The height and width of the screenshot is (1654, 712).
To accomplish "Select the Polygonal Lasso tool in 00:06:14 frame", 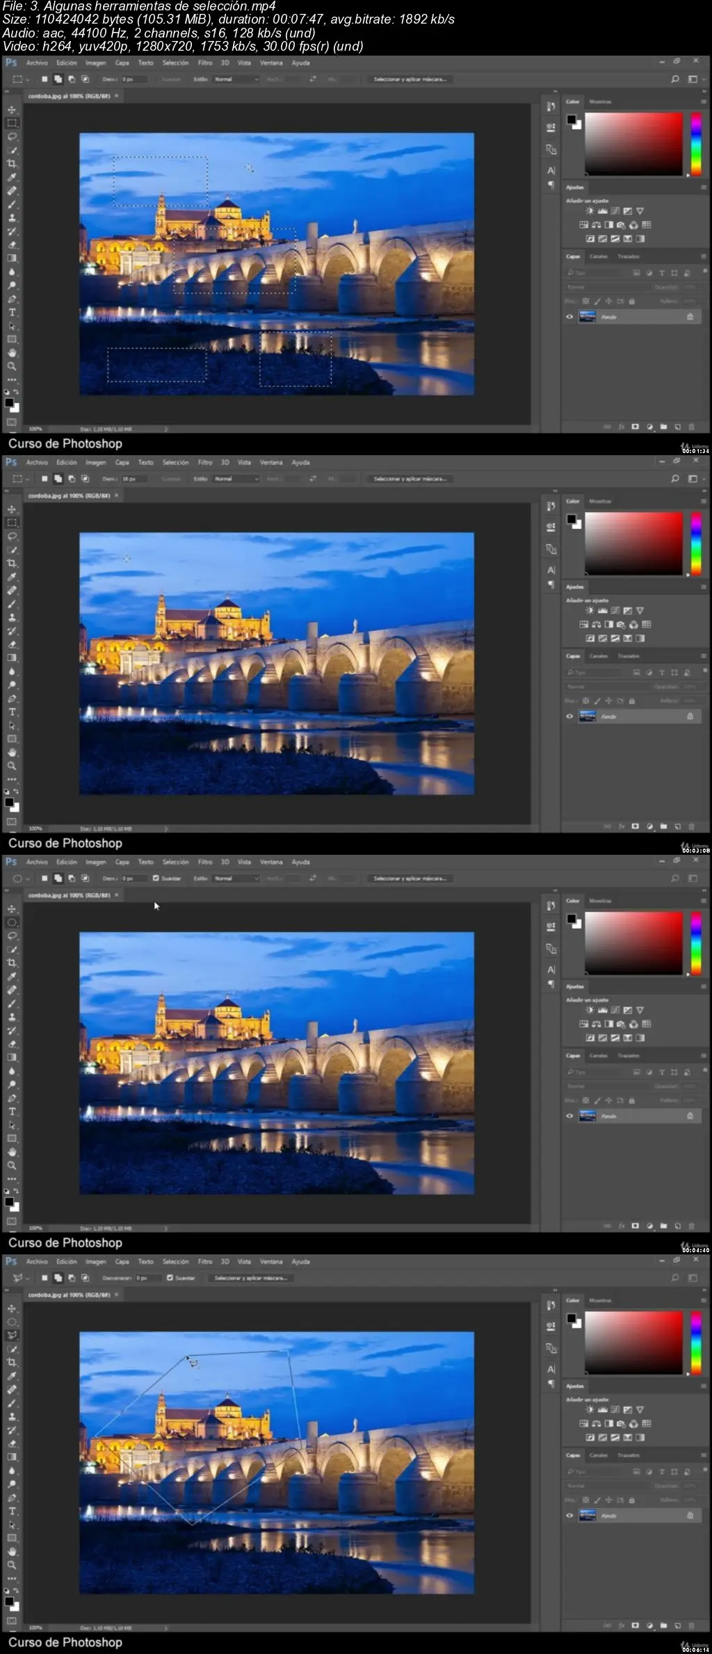I will [x=12, y=1336].
